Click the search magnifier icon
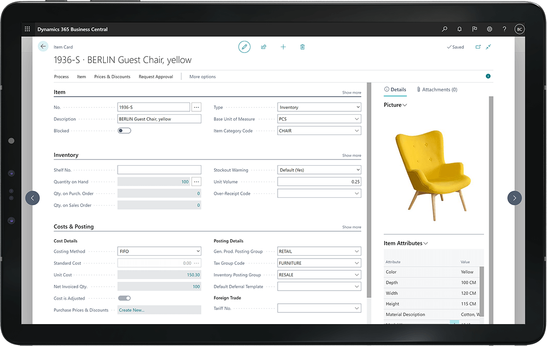The width and height of the screenshot is (547, 346). tap(444, 29)
